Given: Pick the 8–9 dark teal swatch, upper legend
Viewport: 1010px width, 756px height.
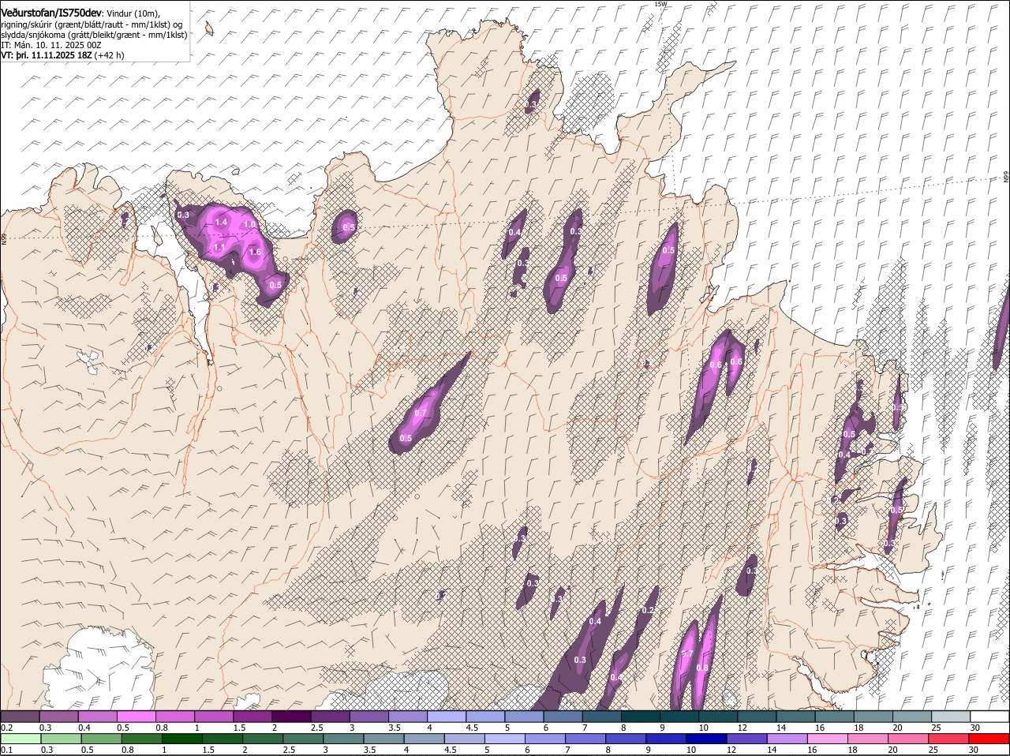Looking at the screenshot, I should pos(640,717).
